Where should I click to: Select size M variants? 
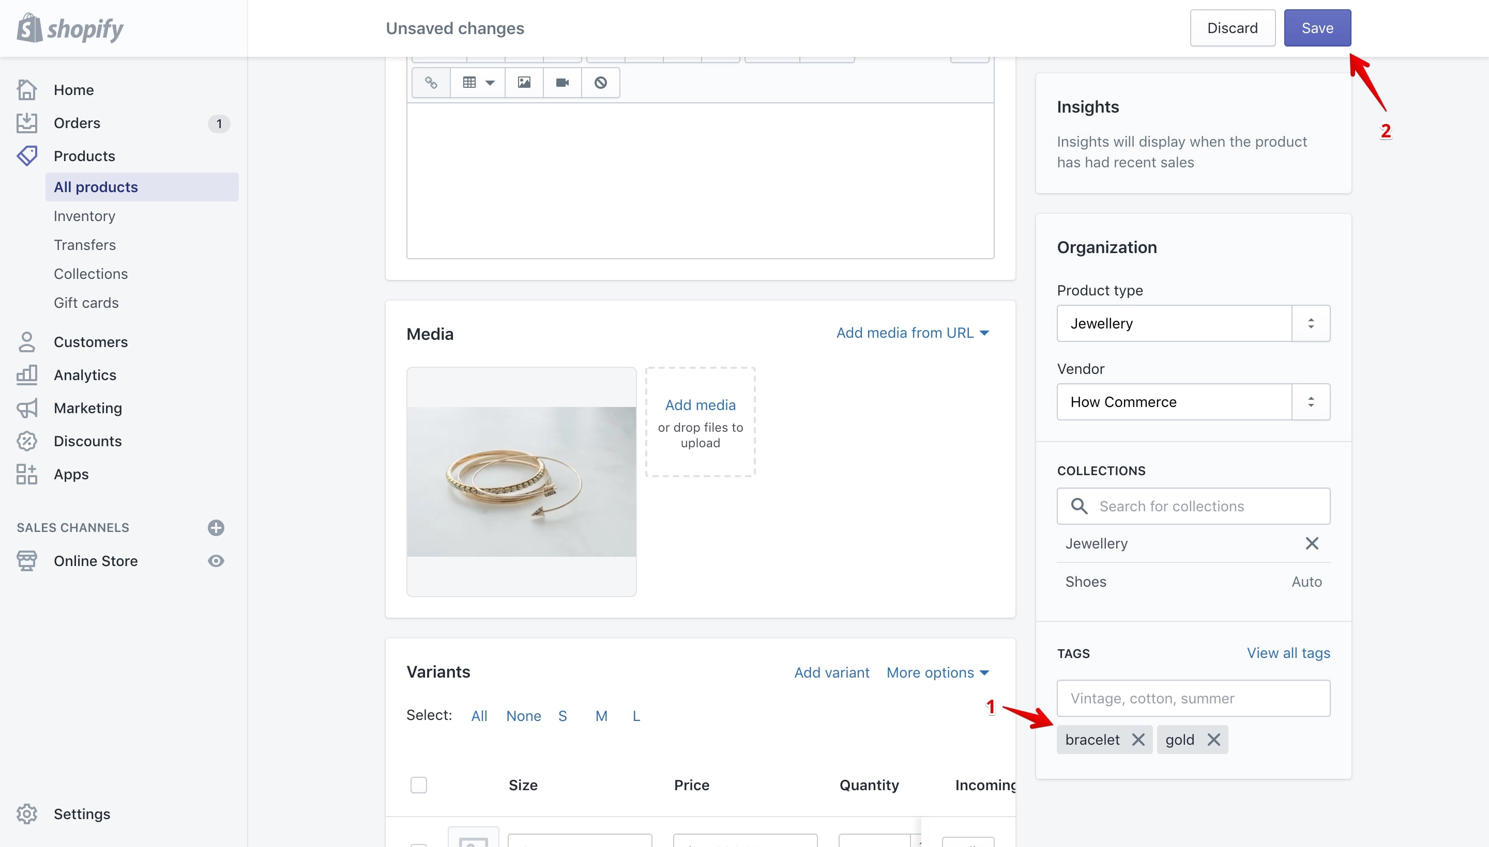pyautogui.click(x=601, y=715)
